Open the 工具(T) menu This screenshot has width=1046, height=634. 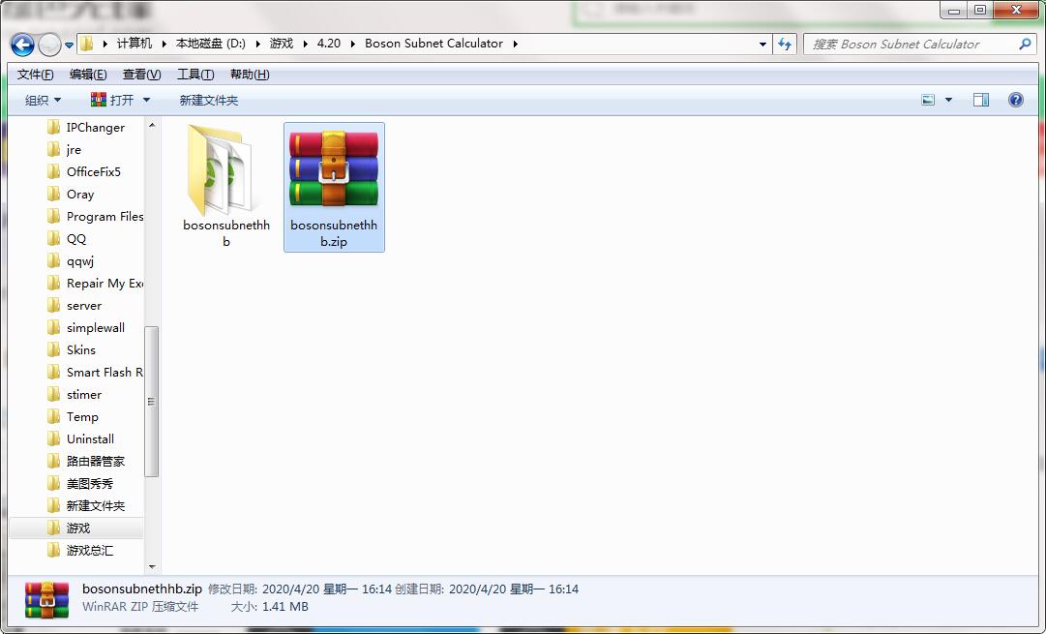195,75
